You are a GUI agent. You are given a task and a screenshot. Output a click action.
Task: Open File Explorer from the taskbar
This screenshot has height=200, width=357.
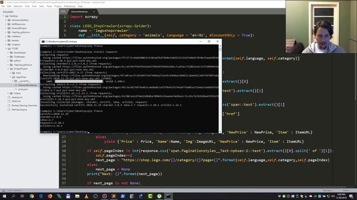77,196
